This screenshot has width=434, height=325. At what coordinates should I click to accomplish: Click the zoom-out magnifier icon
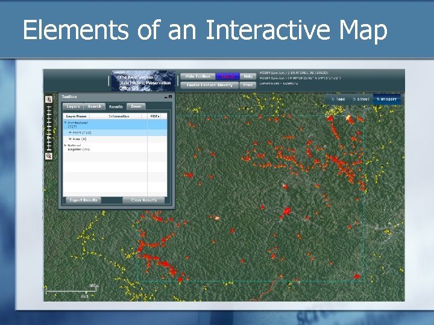[49, 156]
